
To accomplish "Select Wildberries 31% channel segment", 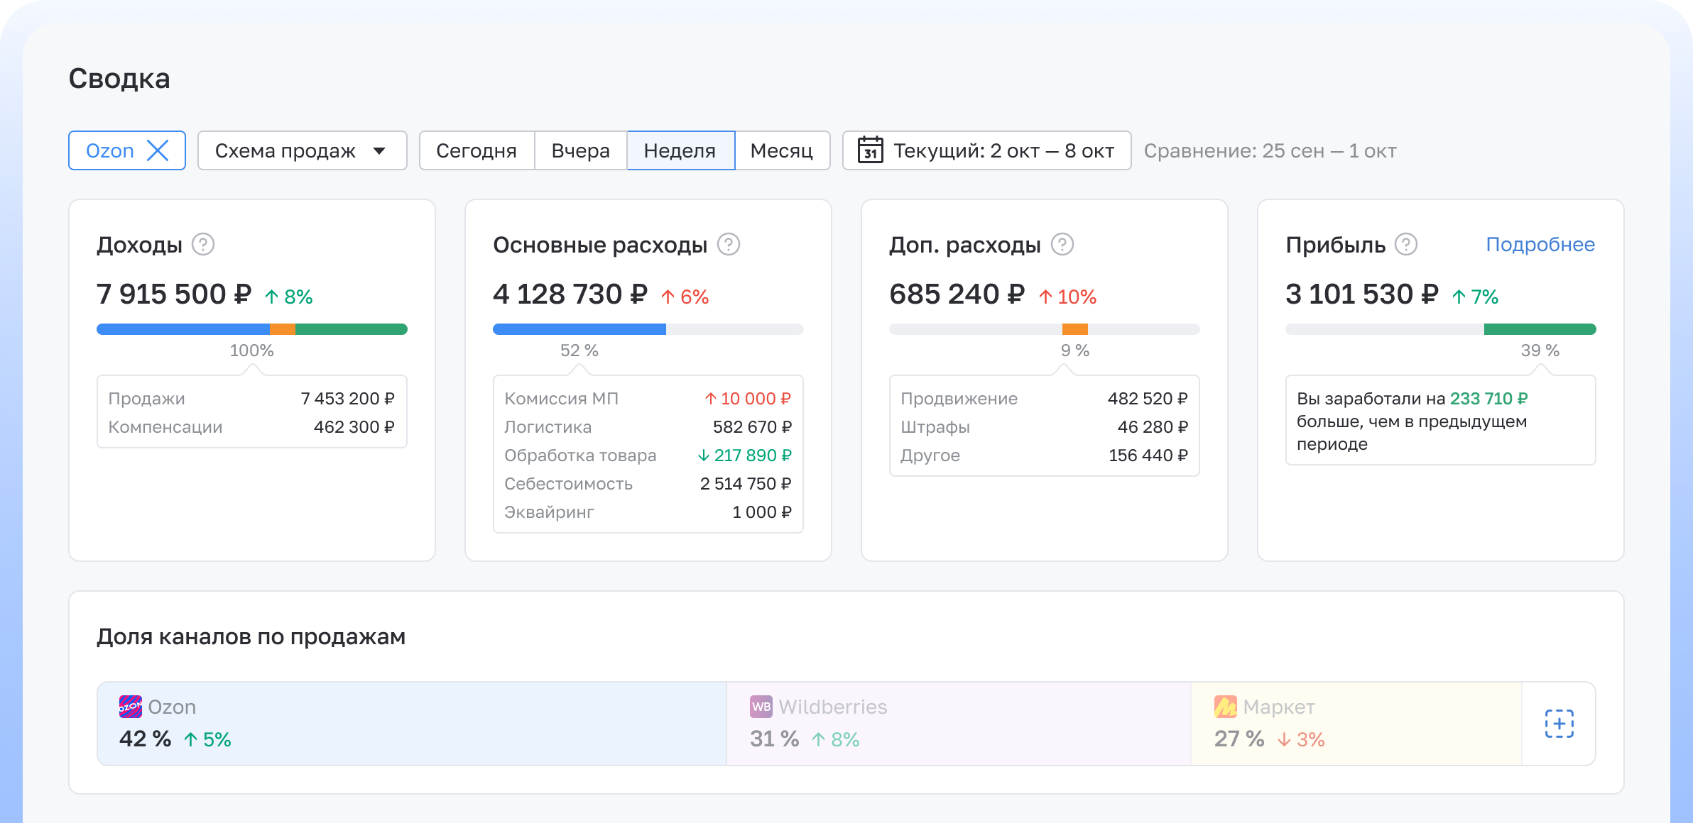I will pos(958,724).
